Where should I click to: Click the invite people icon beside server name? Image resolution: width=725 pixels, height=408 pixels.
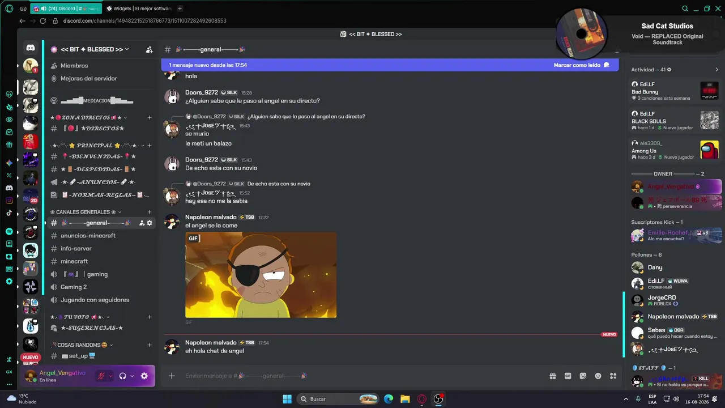coord(149,49)
